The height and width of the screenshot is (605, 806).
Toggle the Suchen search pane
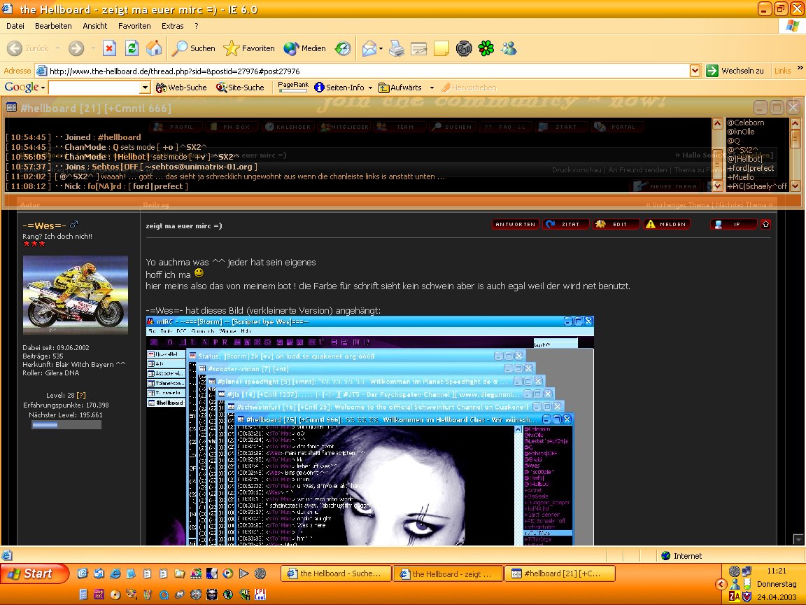[x=194, y=48]
